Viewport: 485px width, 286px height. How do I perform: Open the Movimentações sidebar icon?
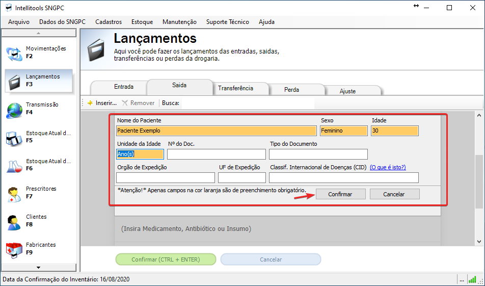coord(13,53)
